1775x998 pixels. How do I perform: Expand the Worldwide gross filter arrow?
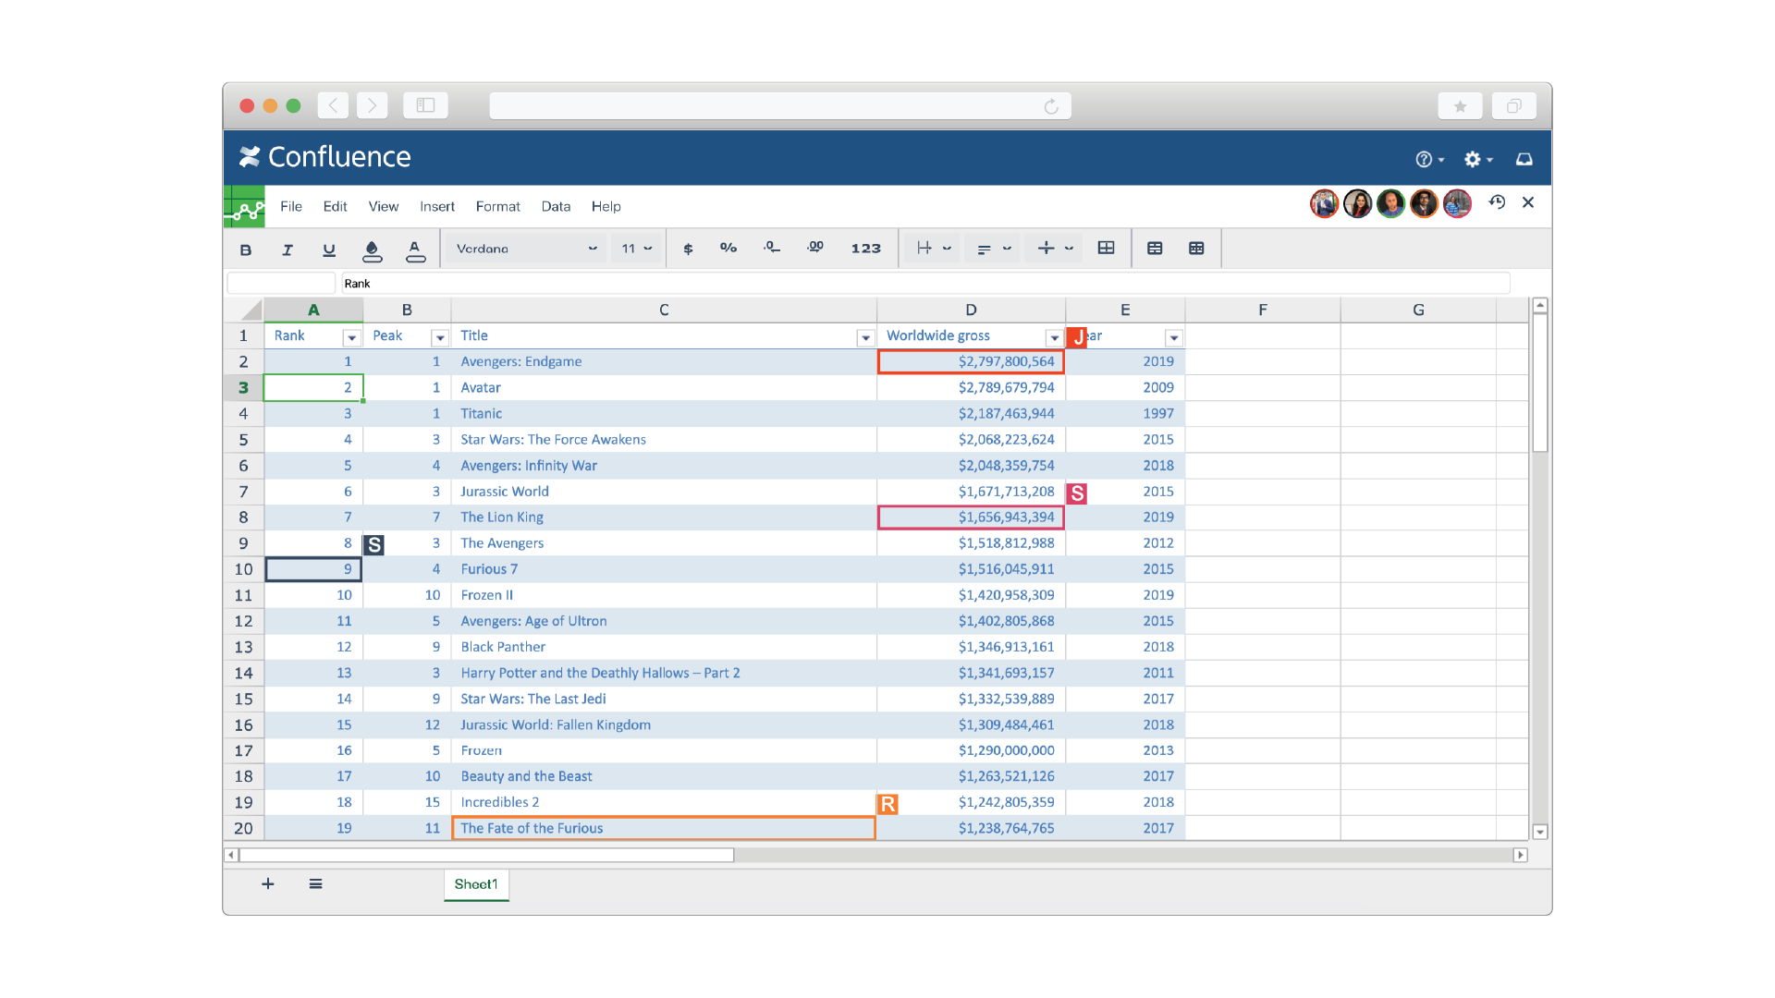tap(1054, 337)
